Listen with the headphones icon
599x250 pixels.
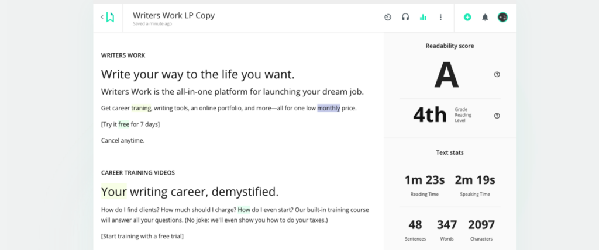(x=405, y=17)
